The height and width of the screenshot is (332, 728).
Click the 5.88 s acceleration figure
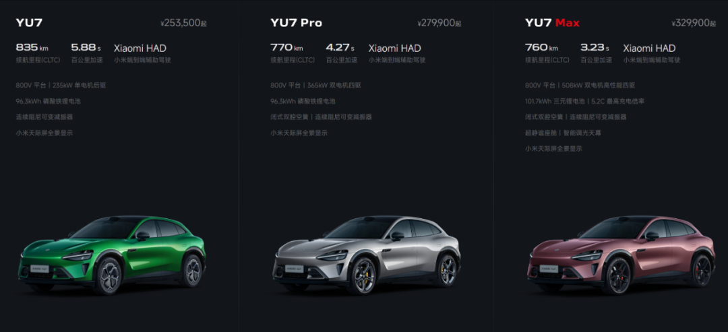(86, 48)
